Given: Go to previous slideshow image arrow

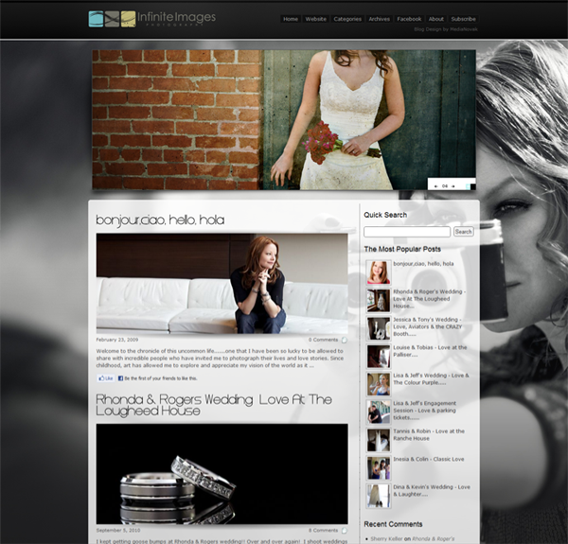Looking at the screenshot, I should click(436, 186).
